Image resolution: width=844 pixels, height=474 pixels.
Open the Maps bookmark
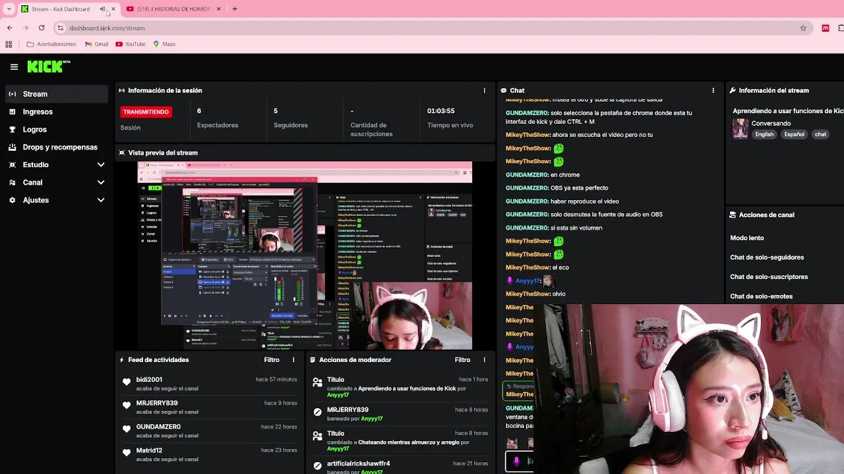(x=164, y=44)
